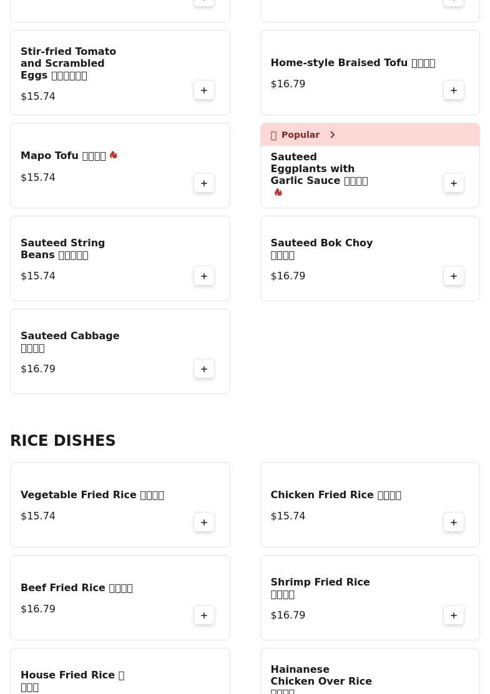
Task: Add Shrimp Fried Rice to order
Action: tap(454, 615)
